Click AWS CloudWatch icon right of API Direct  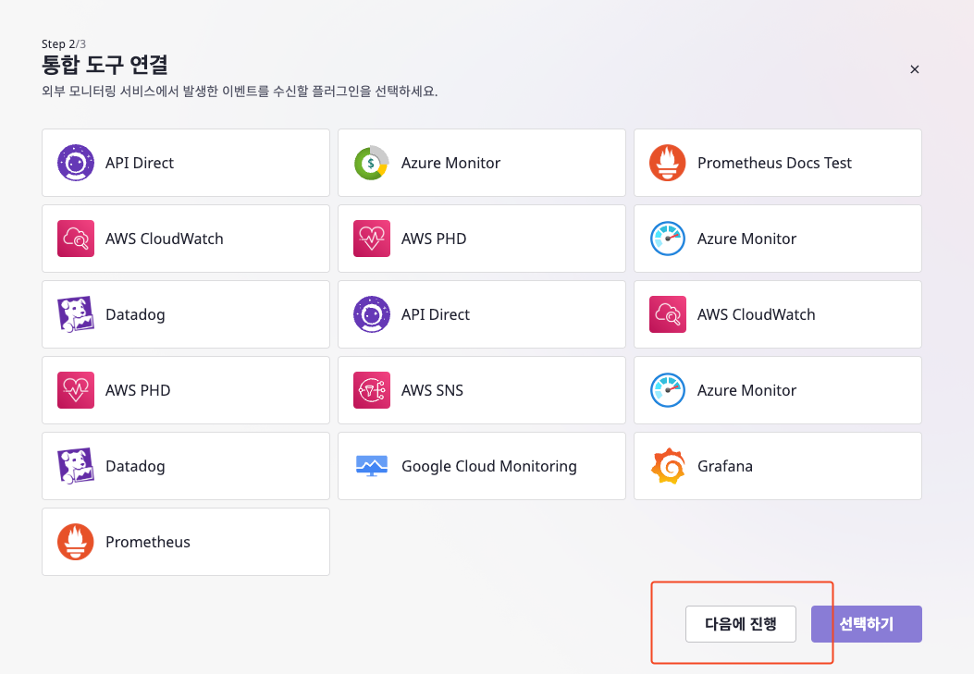point(668,314)
